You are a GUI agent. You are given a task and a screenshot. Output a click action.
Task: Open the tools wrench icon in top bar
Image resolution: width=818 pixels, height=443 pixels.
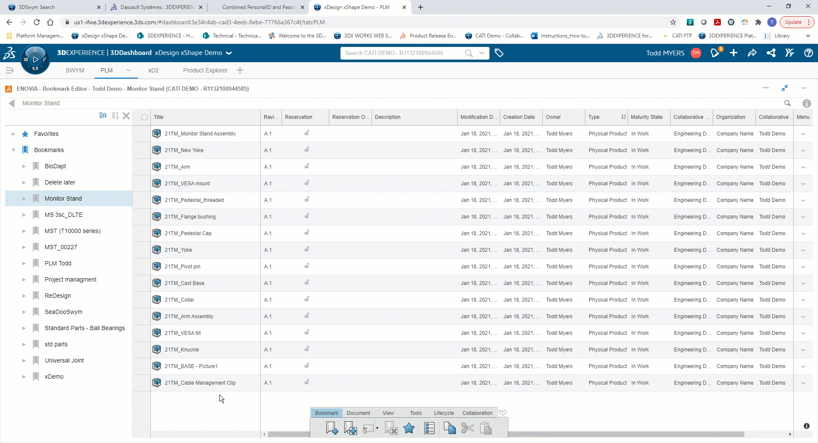(789, 53)
